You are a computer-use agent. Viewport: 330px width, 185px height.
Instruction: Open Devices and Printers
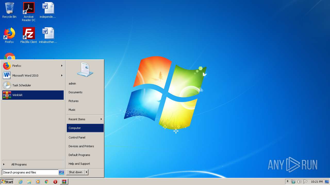[x=85, y=146]
